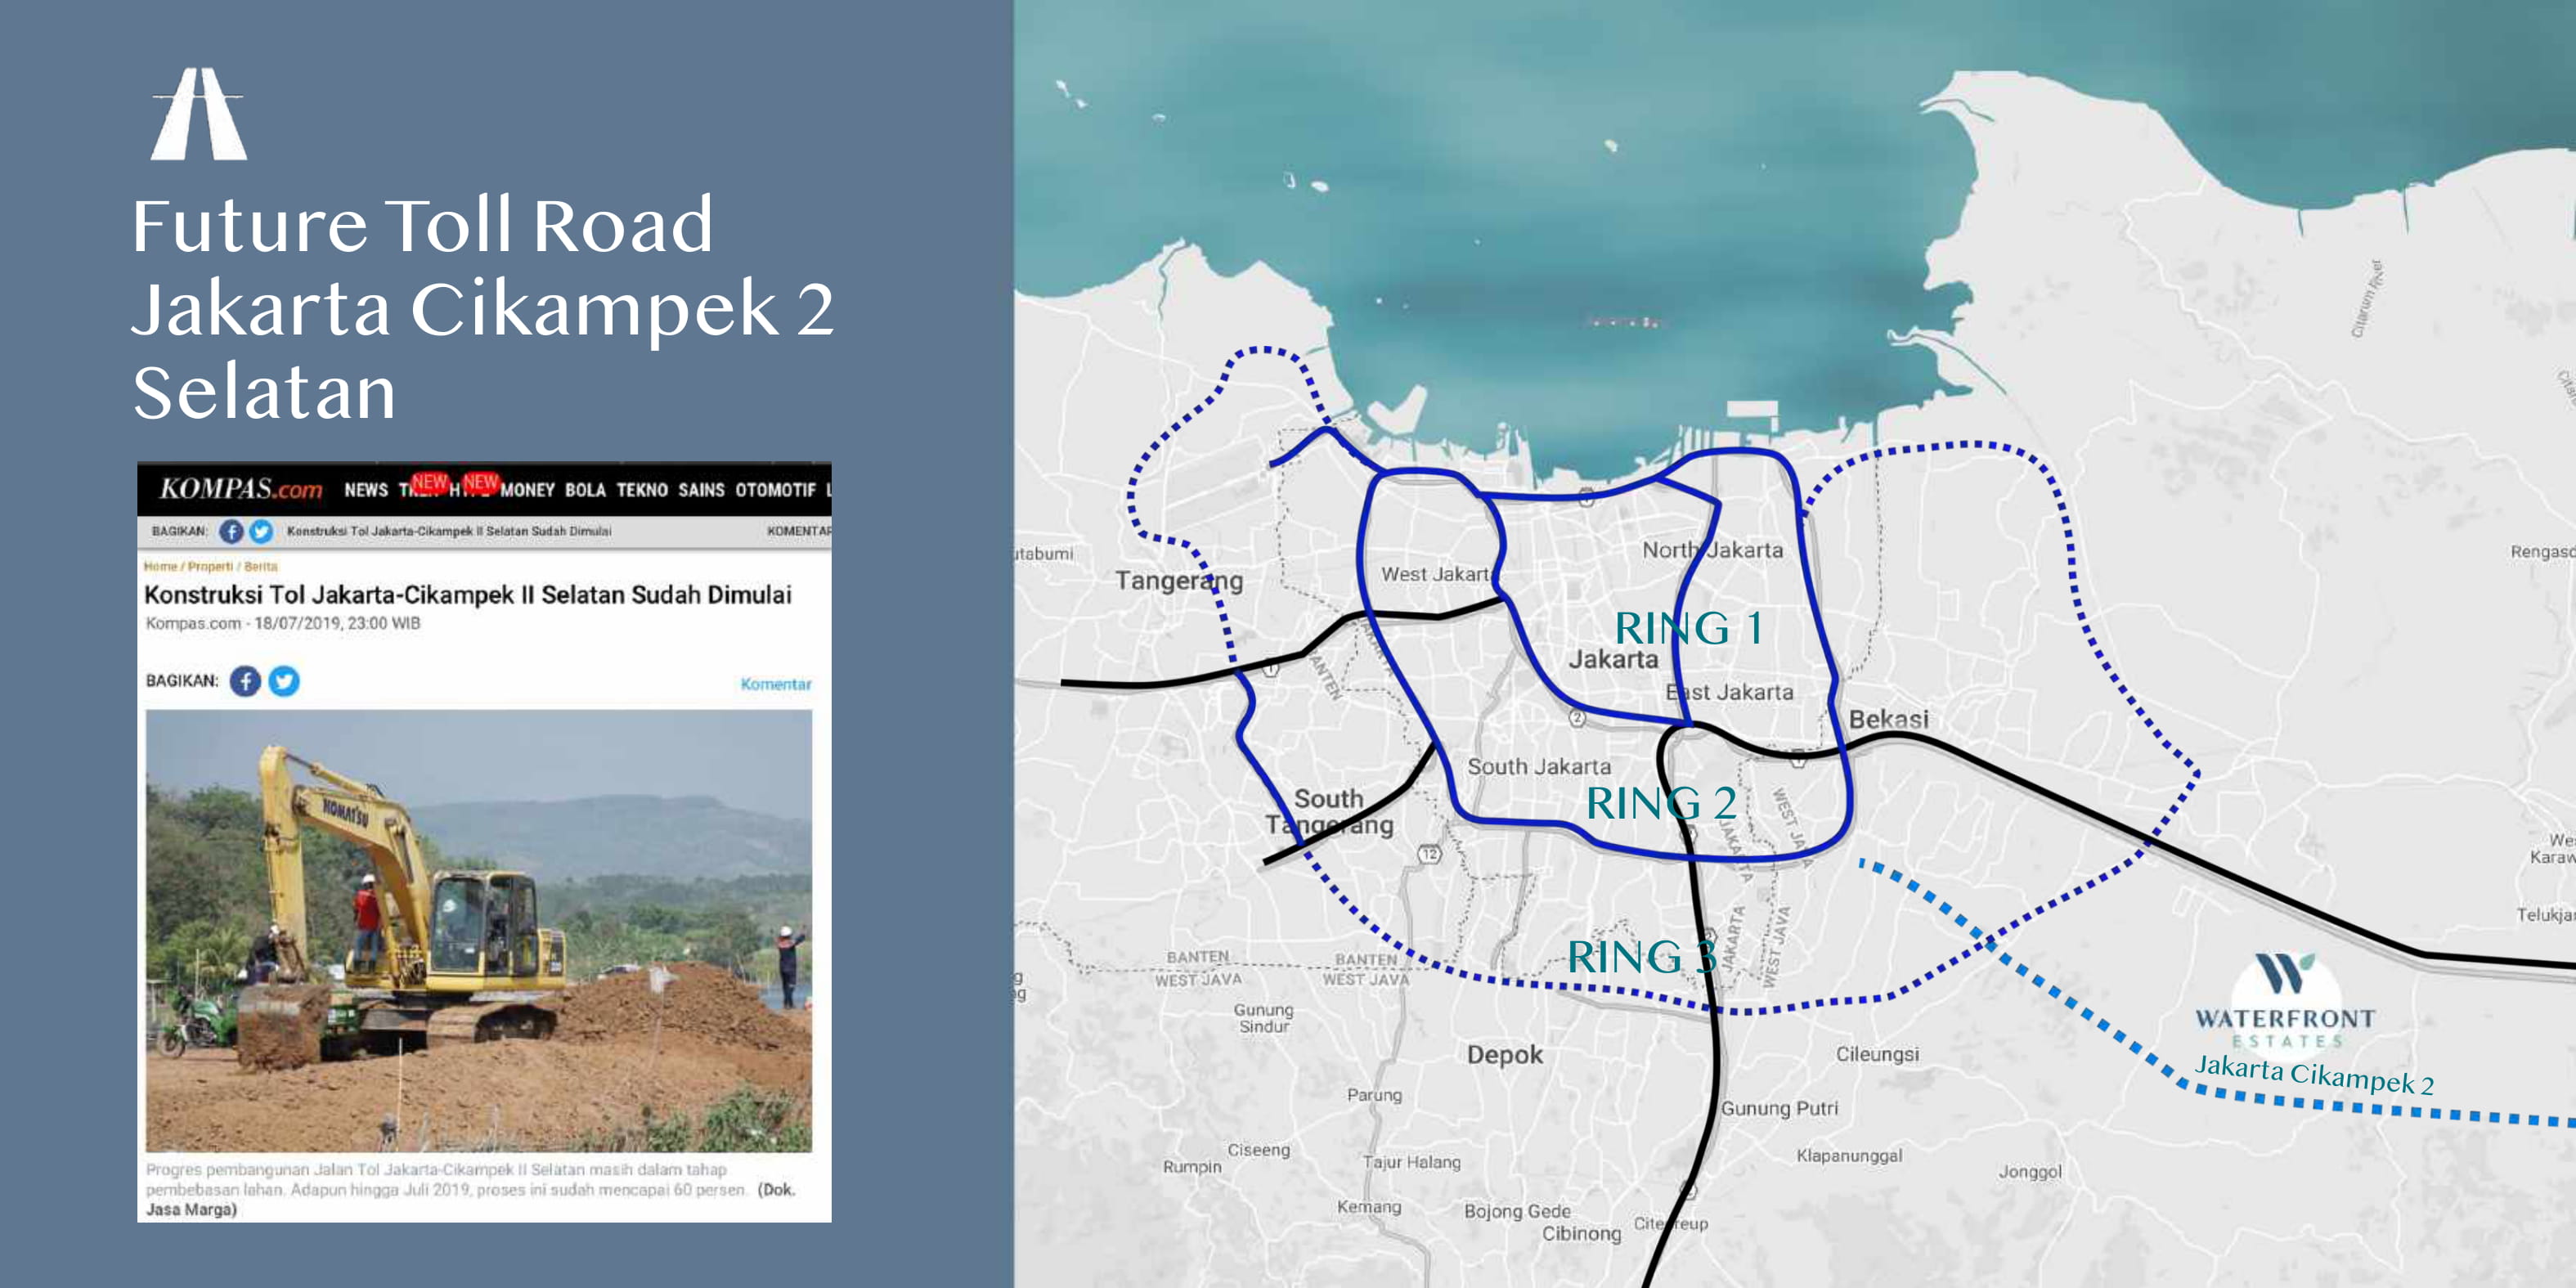
Task: Share article via large Facebook icon
Action: click(245, 681)
